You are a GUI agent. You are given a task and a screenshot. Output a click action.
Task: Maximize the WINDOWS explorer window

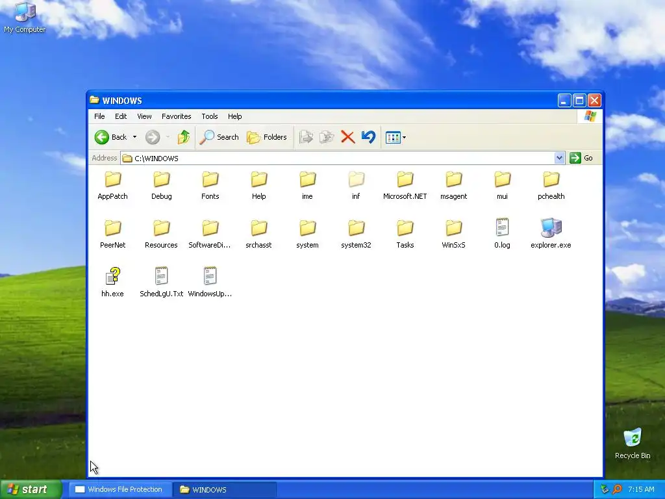579,101
